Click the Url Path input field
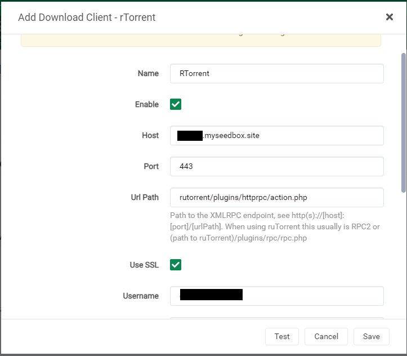 [277, 197]
